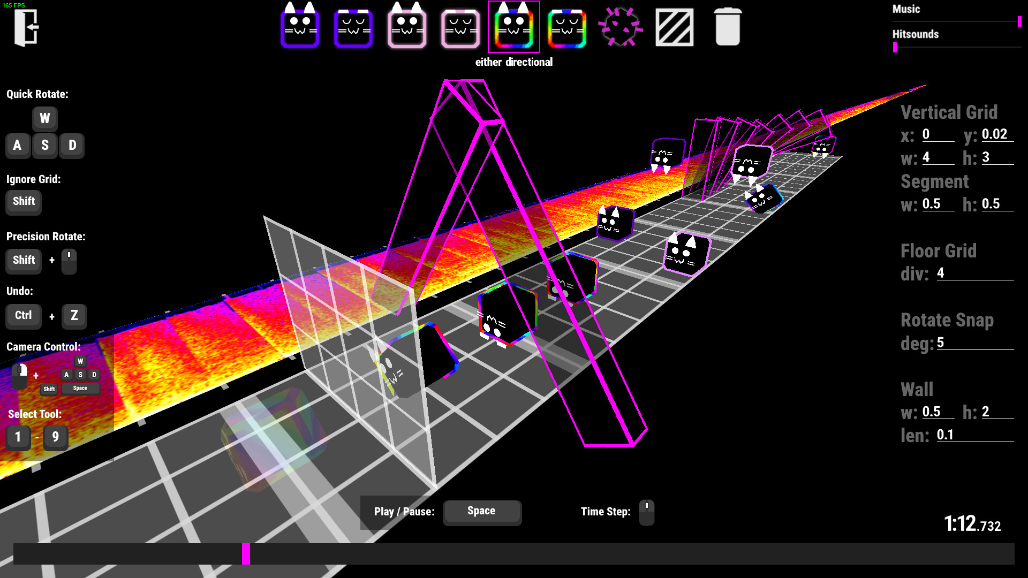Select the pink open-eyed cat note tool
This screenshot has width=1028, height=578.
point(407,28)
